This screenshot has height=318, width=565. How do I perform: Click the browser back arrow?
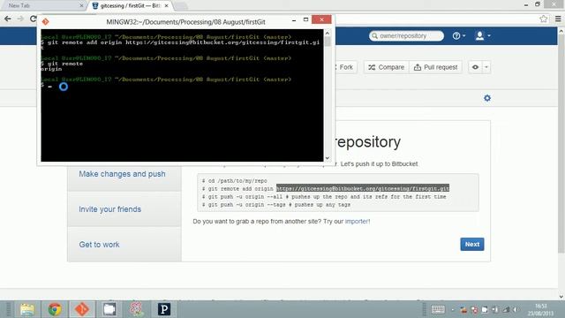pos(8,19)
